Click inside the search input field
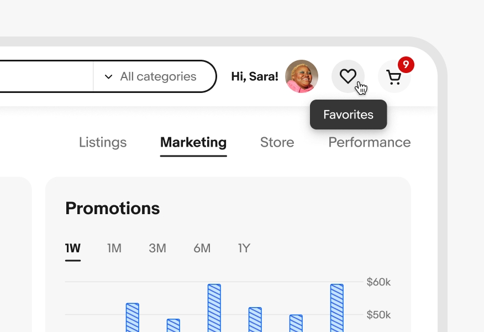 tap(44, 76)
